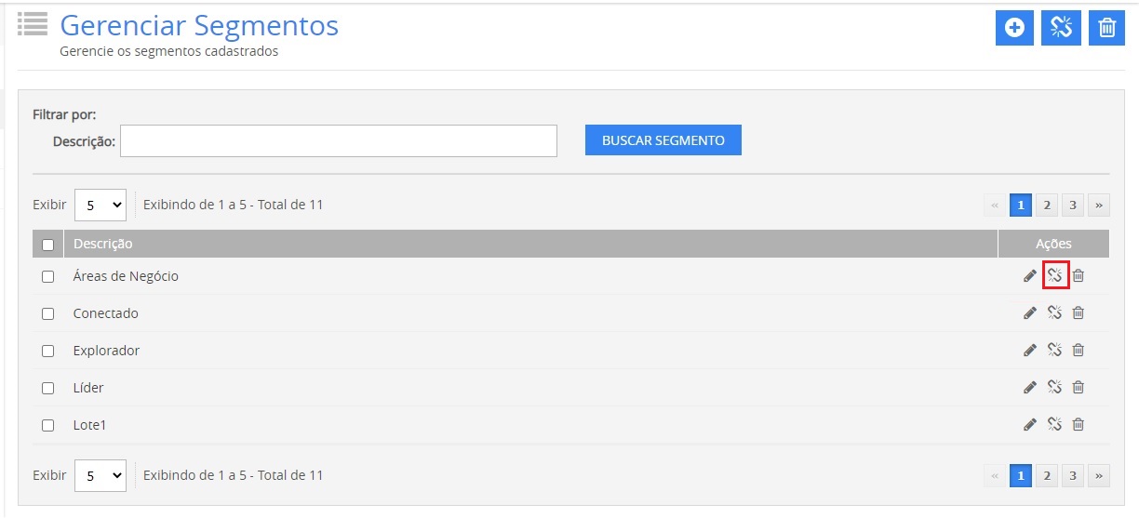The height and width of the screenshot is (518, 1139).
Task: Click the add new segment plus icon
Action: 1014,28
